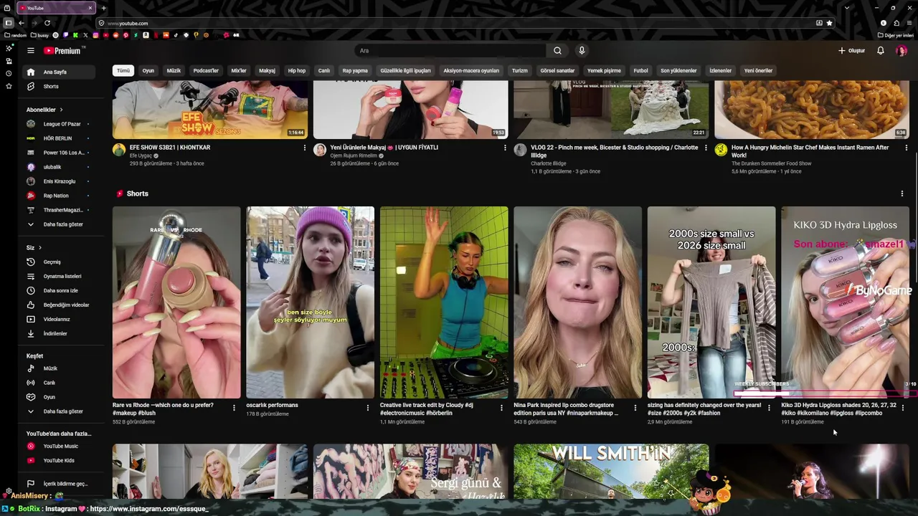Screen dimensions: 918x516
Task: Open the Abonelikler section header
Action: 45,110
